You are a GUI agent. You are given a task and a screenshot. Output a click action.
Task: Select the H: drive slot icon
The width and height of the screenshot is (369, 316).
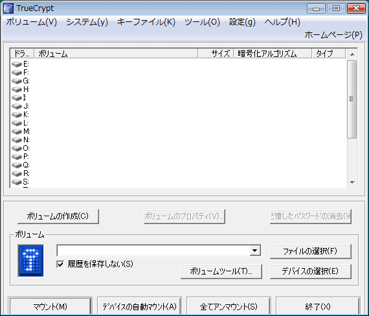click(17, 89)
